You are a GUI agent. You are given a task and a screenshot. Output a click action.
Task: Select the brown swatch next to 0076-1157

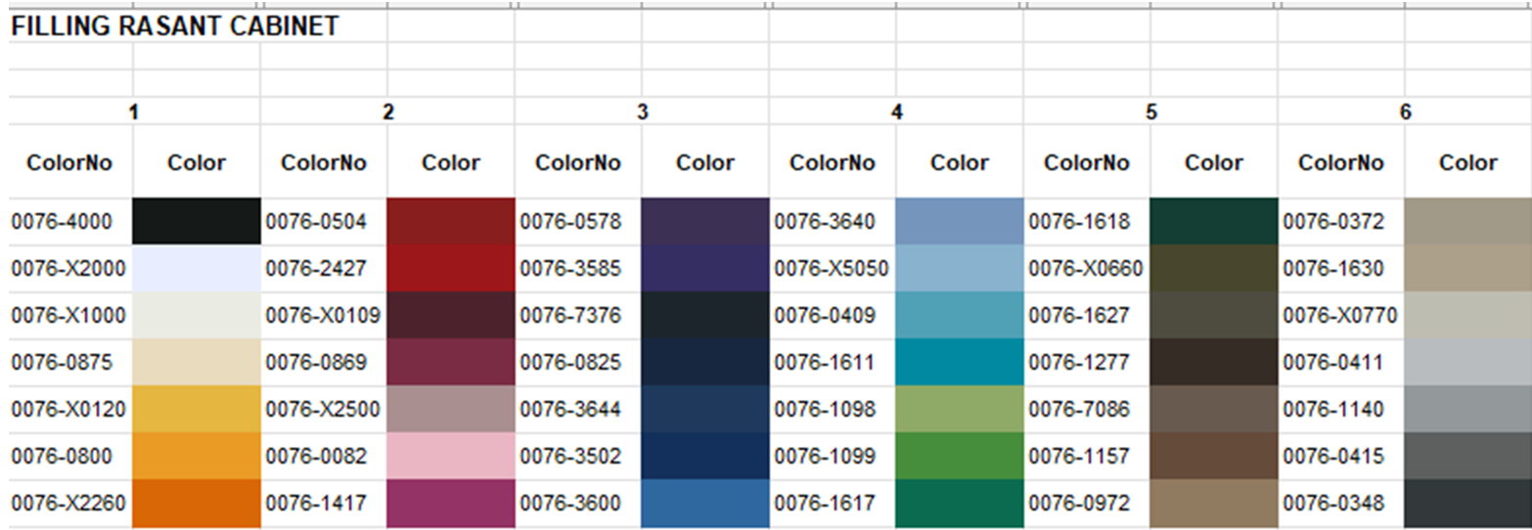coord(1213,456)
